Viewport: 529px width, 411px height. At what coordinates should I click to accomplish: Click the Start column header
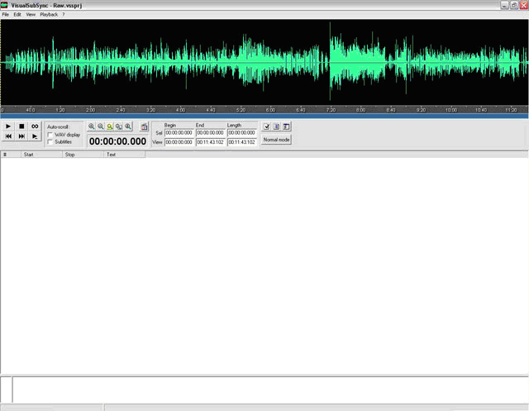41,155
